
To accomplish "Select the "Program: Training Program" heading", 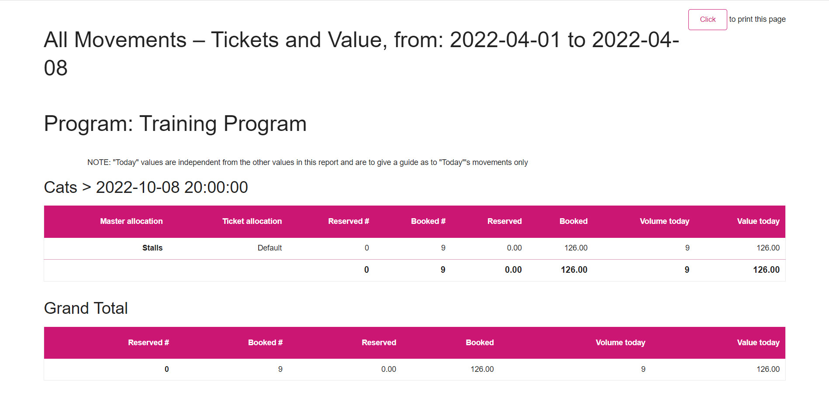I will pos(175,124).
